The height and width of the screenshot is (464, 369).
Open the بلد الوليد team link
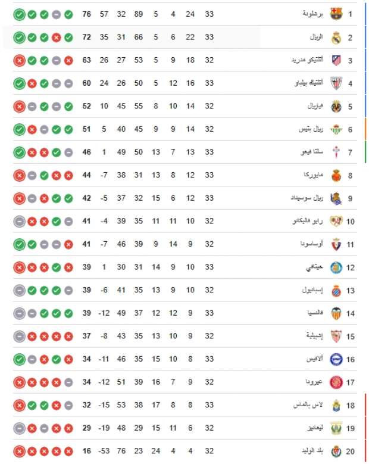click(312, 451)
